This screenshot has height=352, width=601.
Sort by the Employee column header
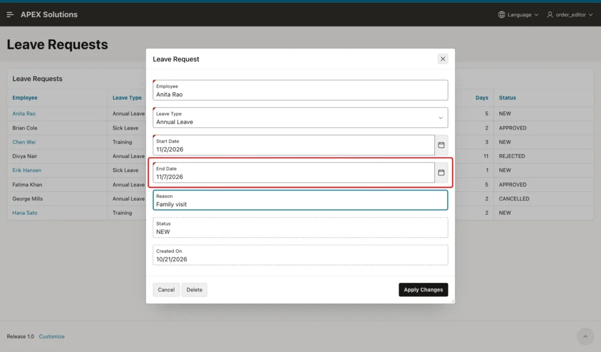[25, 97]
